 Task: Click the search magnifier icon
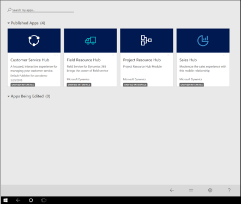[9, 10]
